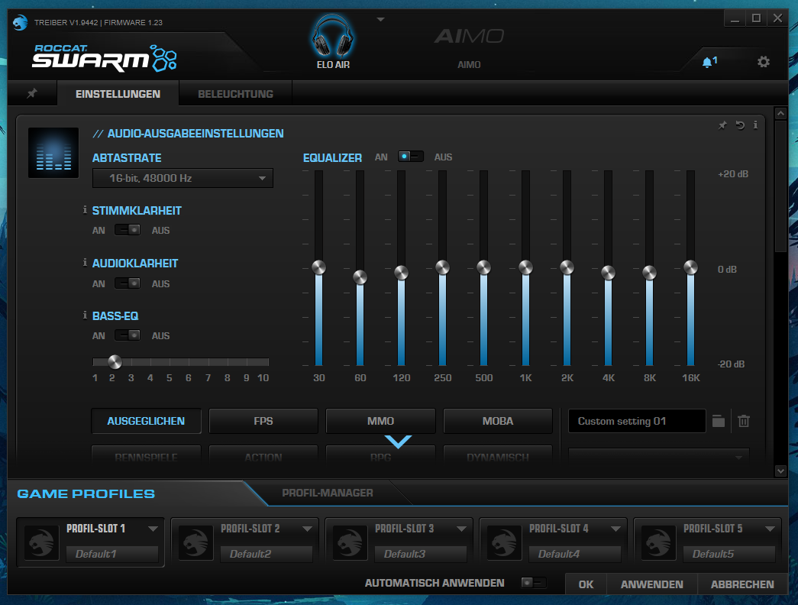
Task: Toggle the BASS-EQ switch
Action: pos(128,335)
